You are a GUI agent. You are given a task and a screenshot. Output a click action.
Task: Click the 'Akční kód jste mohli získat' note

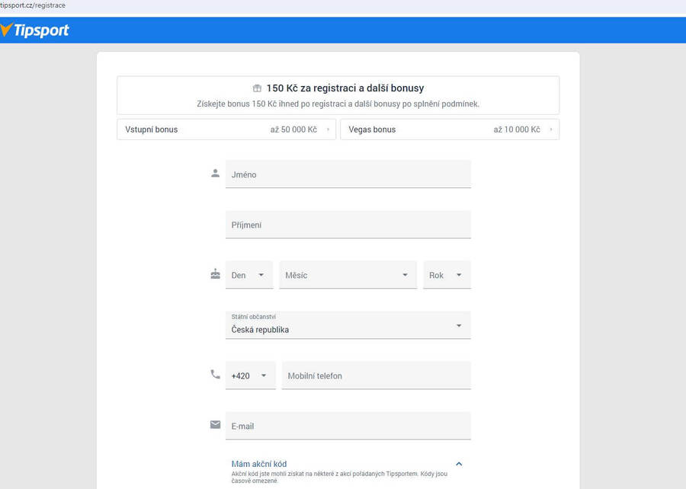click(339, 478)
